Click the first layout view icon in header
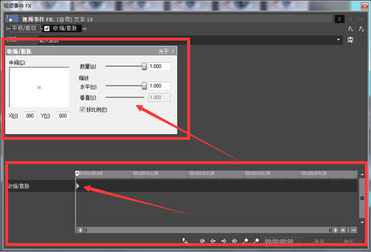 (x=339, y=19)
